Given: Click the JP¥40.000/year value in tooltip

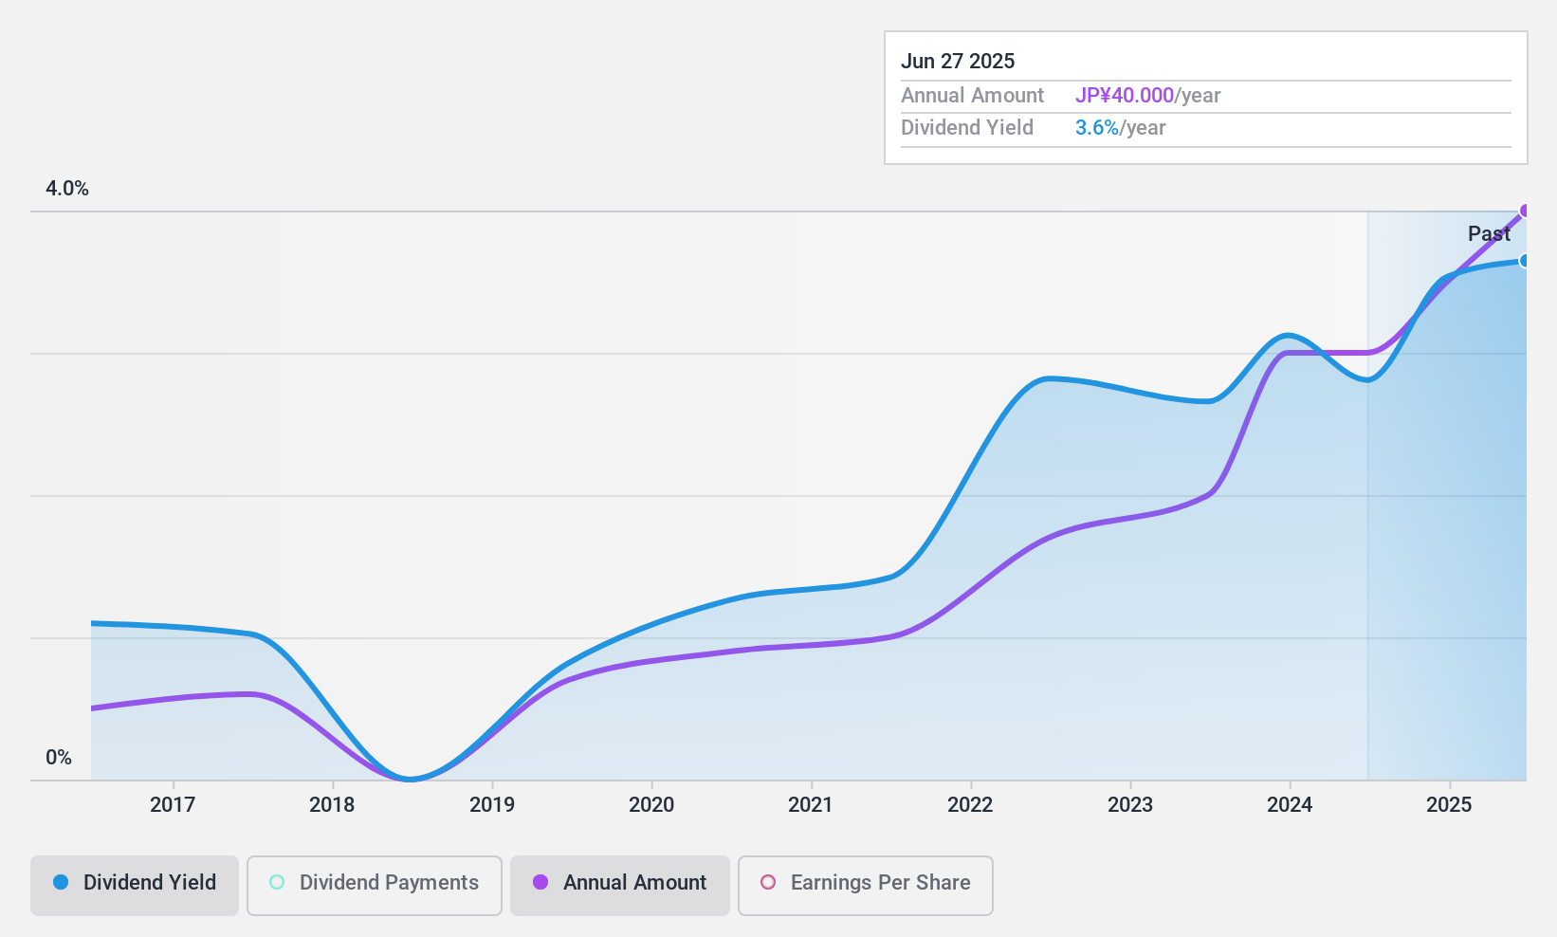Looking at the screenshot, I should [1147, 96].
